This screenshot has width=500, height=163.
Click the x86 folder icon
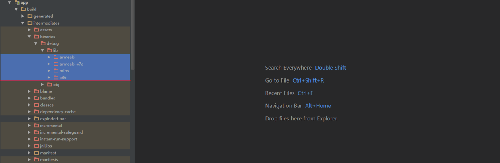click(x=56, y=78)
